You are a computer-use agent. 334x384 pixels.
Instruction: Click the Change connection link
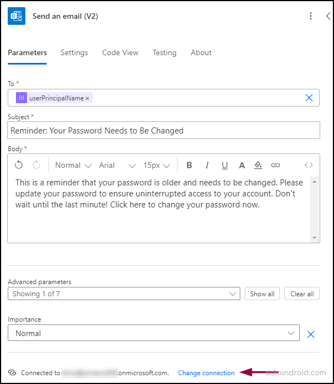[x=206, y=373]
